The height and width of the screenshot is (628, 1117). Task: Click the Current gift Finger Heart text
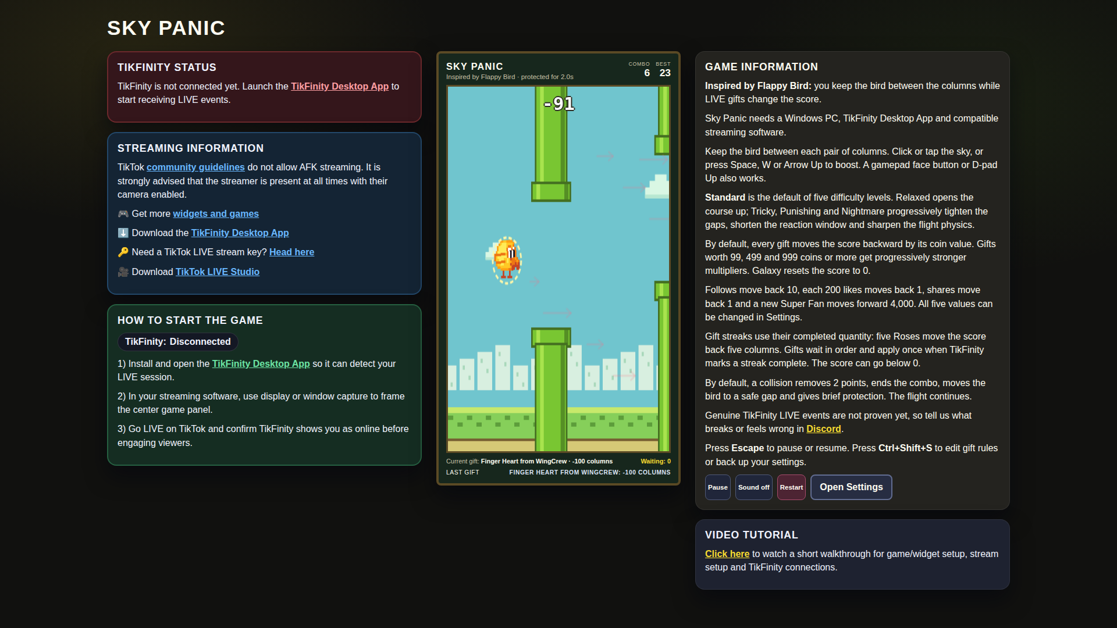(529, 461)
